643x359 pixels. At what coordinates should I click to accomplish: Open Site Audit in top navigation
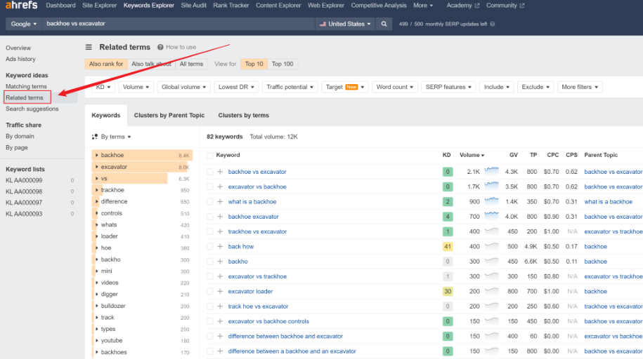(193, 6)
